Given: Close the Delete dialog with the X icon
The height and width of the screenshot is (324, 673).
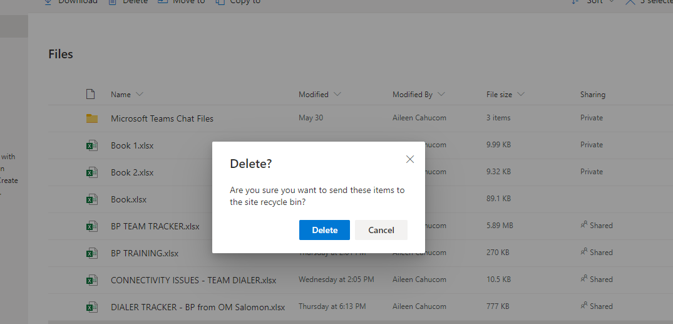Looking at the screenshot, I should pyautogui.click(x=410, y=159).
